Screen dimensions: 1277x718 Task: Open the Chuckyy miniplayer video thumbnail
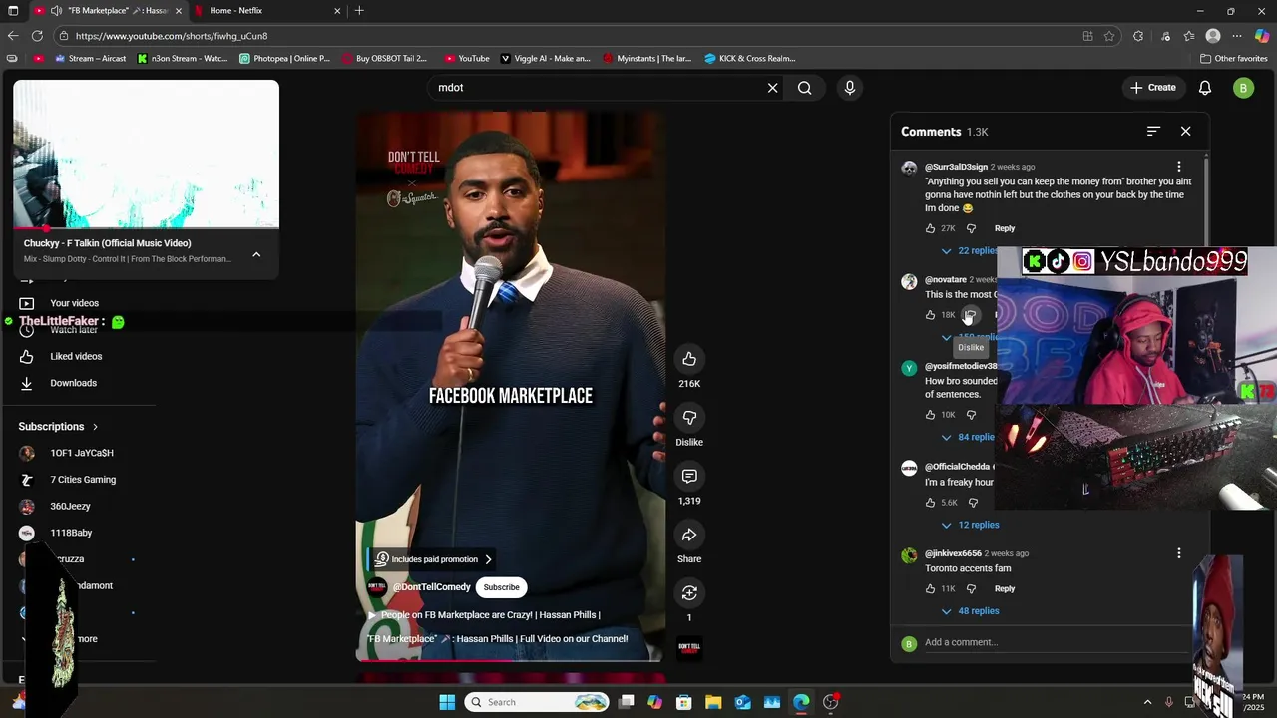pyautogui.click(x=146, y=155)
